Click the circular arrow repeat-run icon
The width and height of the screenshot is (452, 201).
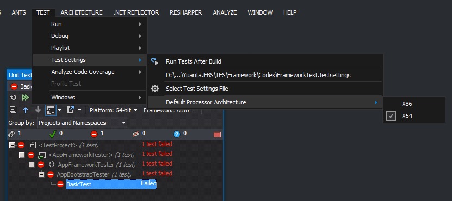[x=13, y=97]
